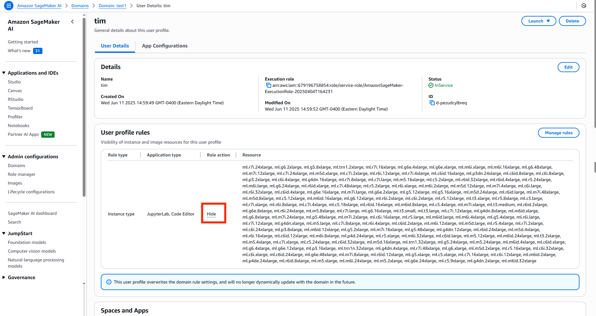Collapse the Admin configurations section
Image resolution: width=596 pixels, height=316 pixels.
coord(4,156)
